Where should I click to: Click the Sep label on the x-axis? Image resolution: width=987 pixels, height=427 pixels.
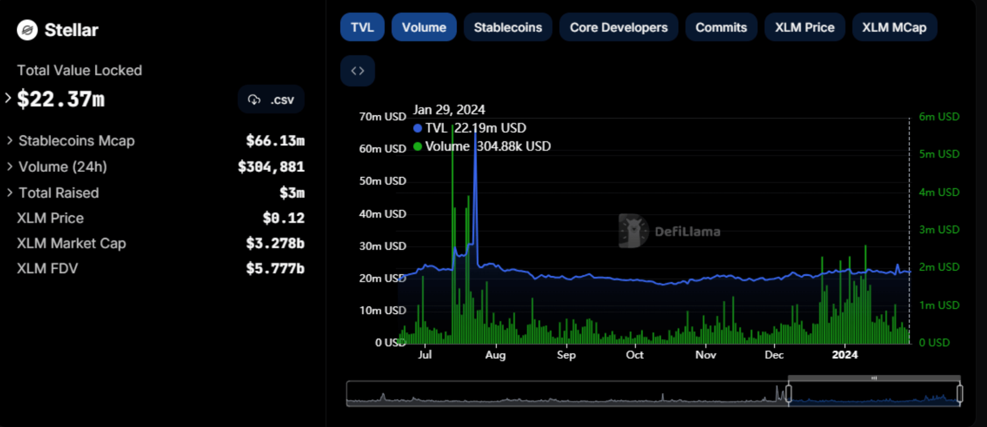(x=566, y=355)
